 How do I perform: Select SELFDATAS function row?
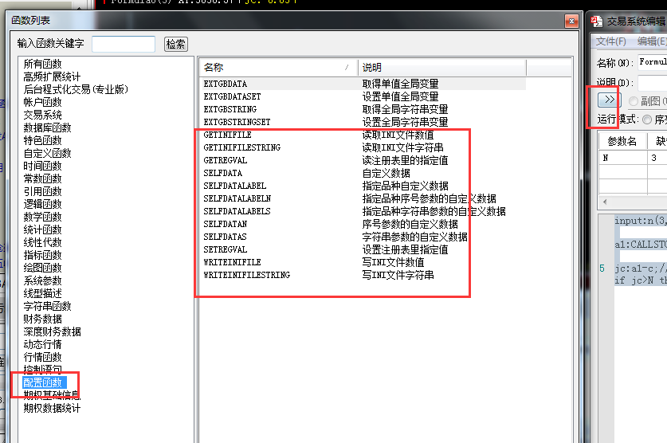[363, 237]
